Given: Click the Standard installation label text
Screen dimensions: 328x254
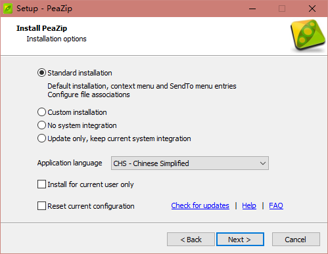Looking at the screenshot, I should point(80,73).
